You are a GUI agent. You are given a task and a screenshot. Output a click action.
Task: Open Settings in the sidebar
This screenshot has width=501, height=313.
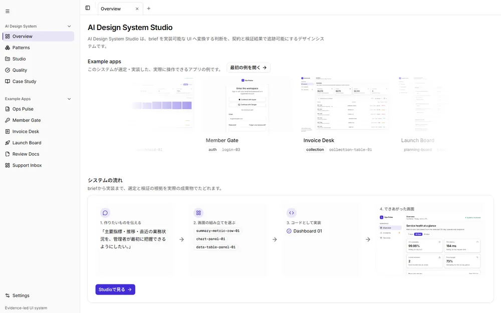pos(39,295)
